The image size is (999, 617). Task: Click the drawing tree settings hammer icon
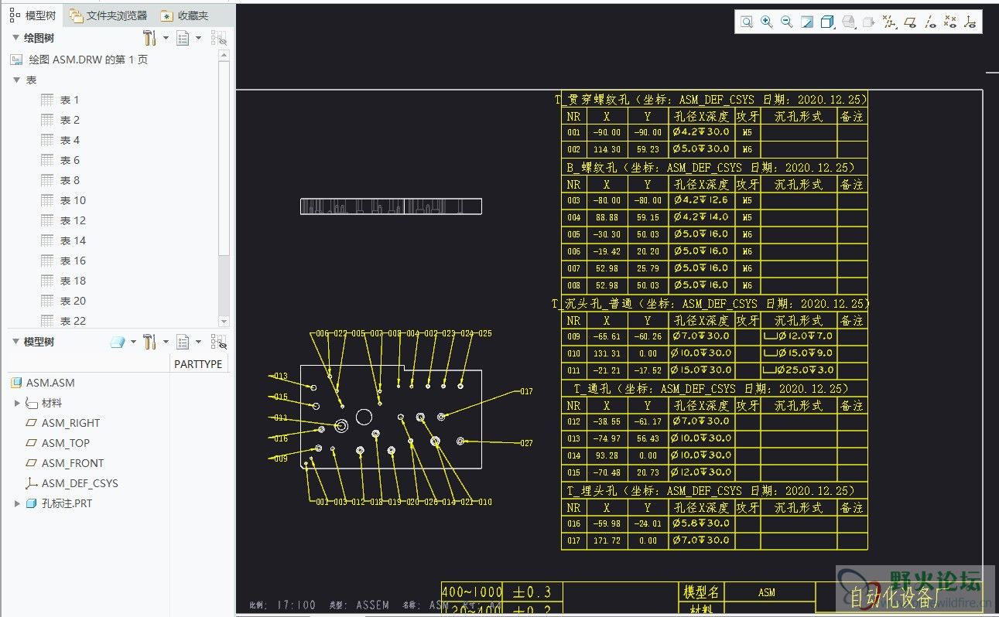(x=150, y=38)
